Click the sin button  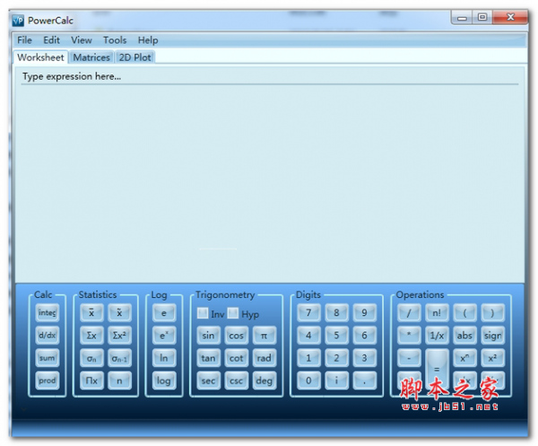coord(208,335)
